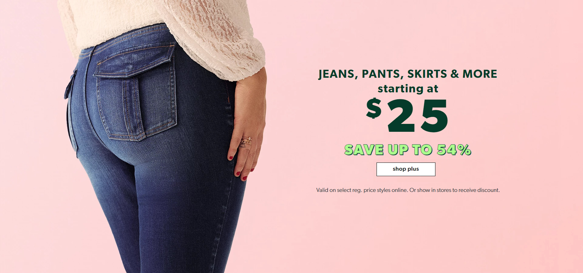The width and height of the screenshot is (583, 273).
Task: Click the digit 5 of the price
Action: pyautogui.click(x=434, y=115)
